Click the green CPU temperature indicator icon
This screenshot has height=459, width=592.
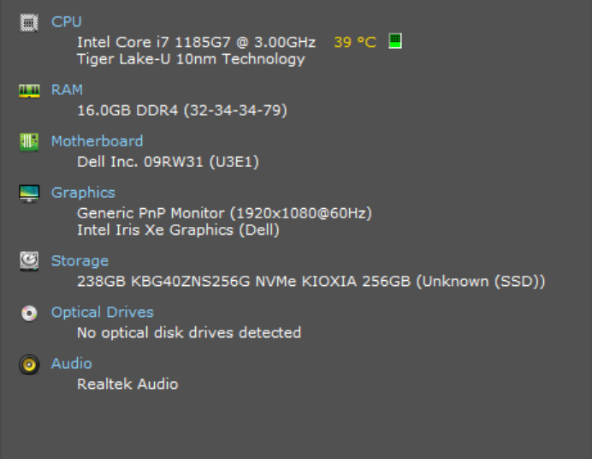click(x=395, y=41)
